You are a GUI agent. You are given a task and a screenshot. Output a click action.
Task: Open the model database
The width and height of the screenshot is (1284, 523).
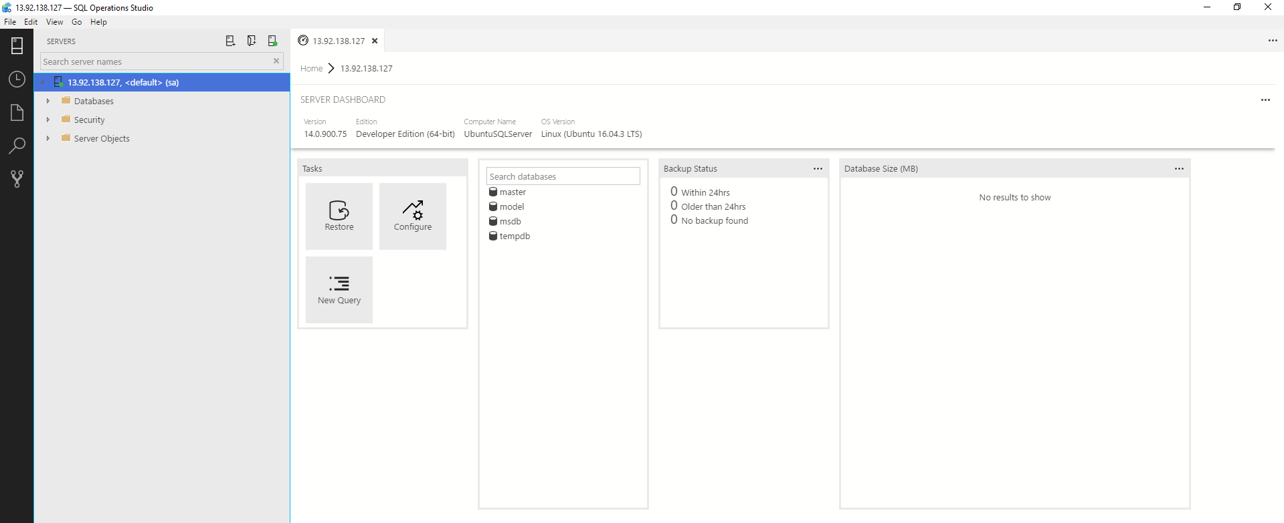point(512,206)
